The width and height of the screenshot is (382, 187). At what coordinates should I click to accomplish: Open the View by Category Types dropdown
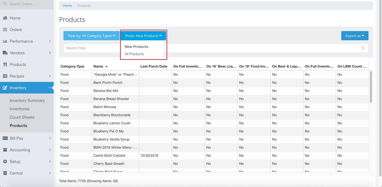[x=91, y=36]
